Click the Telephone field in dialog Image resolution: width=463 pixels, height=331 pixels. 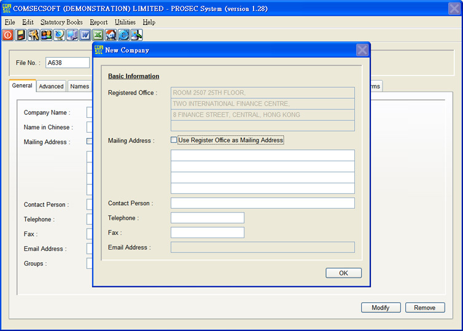pos(207,218)
